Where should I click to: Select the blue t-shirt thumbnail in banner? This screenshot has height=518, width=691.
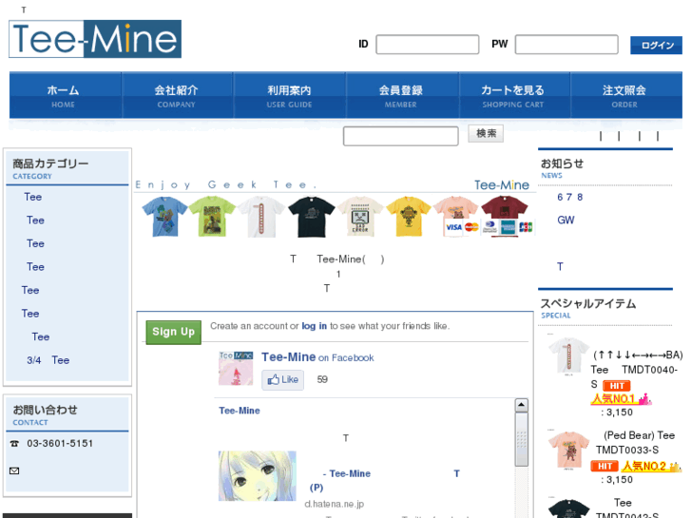(164, 217)
